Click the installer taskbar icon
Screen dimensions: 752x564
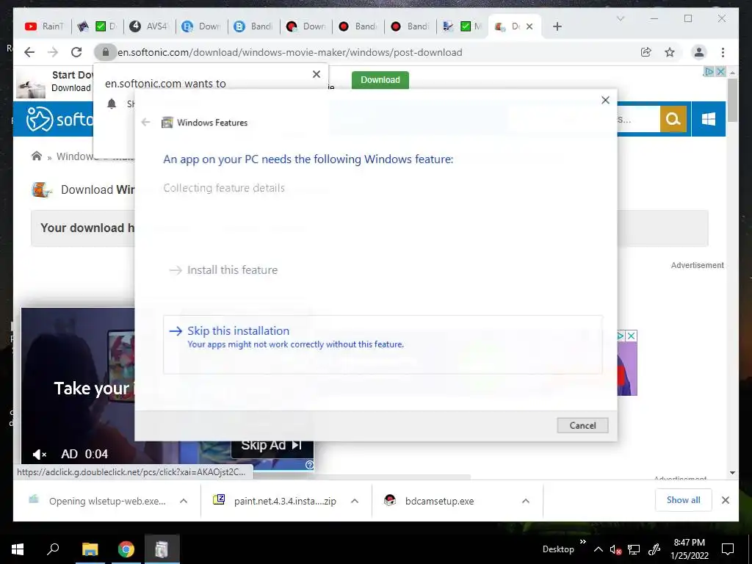(162, 549)
